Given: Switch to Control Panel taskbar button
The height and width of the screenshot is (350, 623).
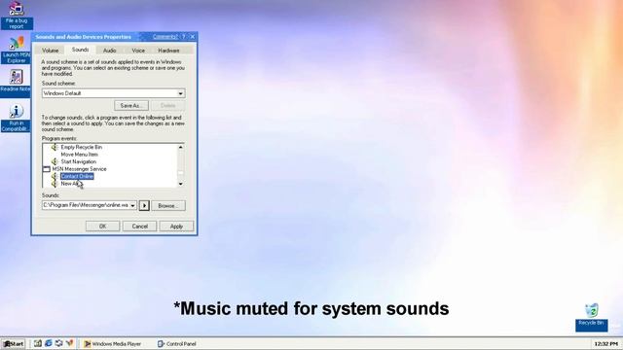Looking at the screenshot, I should [177, 343].
